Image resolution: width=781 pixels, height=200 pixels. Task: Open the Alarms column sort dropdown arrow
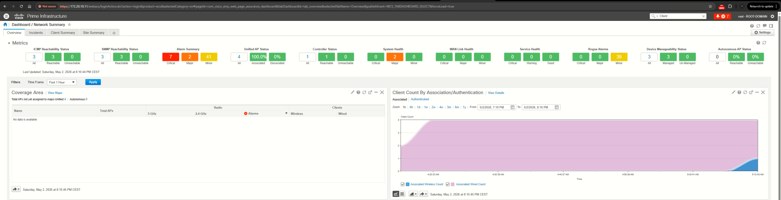286,113
